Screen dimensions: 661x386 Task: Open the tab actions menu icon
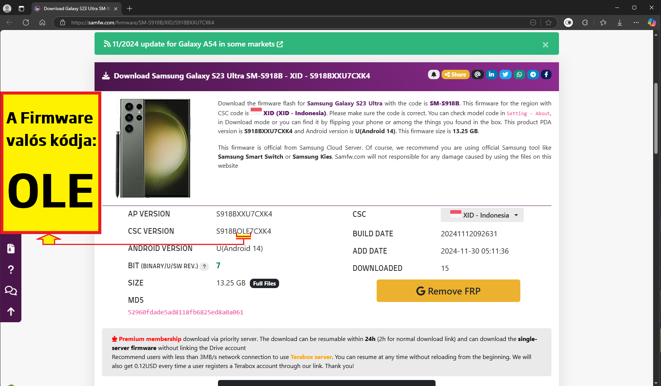pos(21,8)
